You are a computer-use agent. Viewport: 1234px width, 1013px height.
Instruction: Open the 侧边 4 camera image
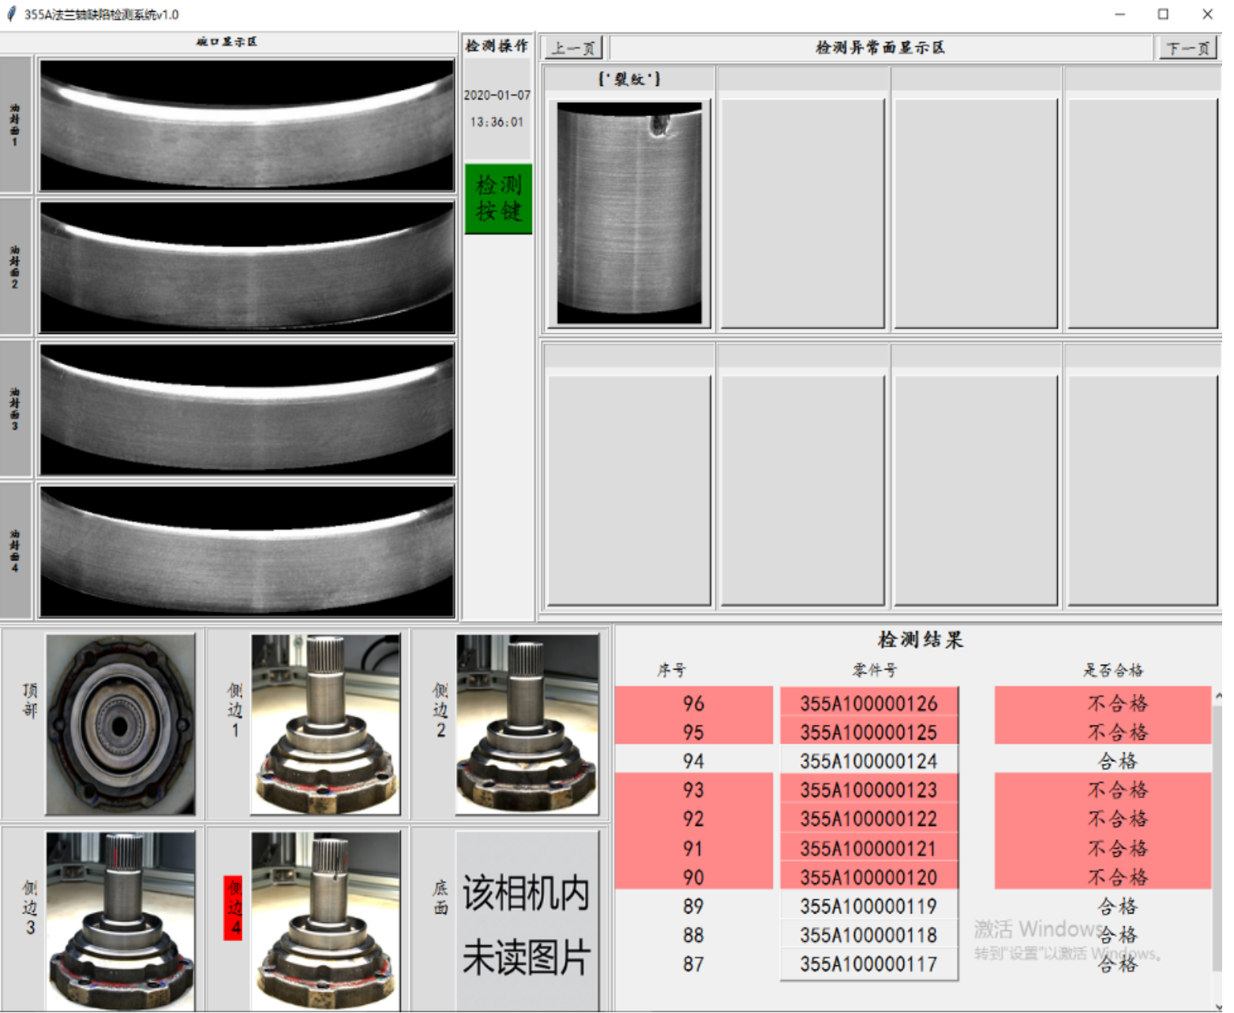click(325, 920)
